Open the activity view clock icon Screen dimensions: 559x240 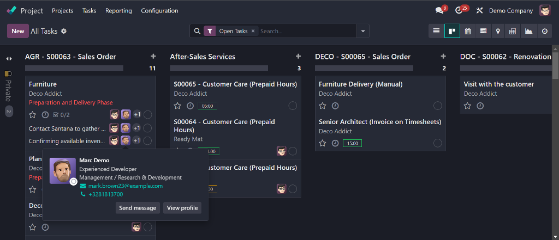tap(544, 31)
